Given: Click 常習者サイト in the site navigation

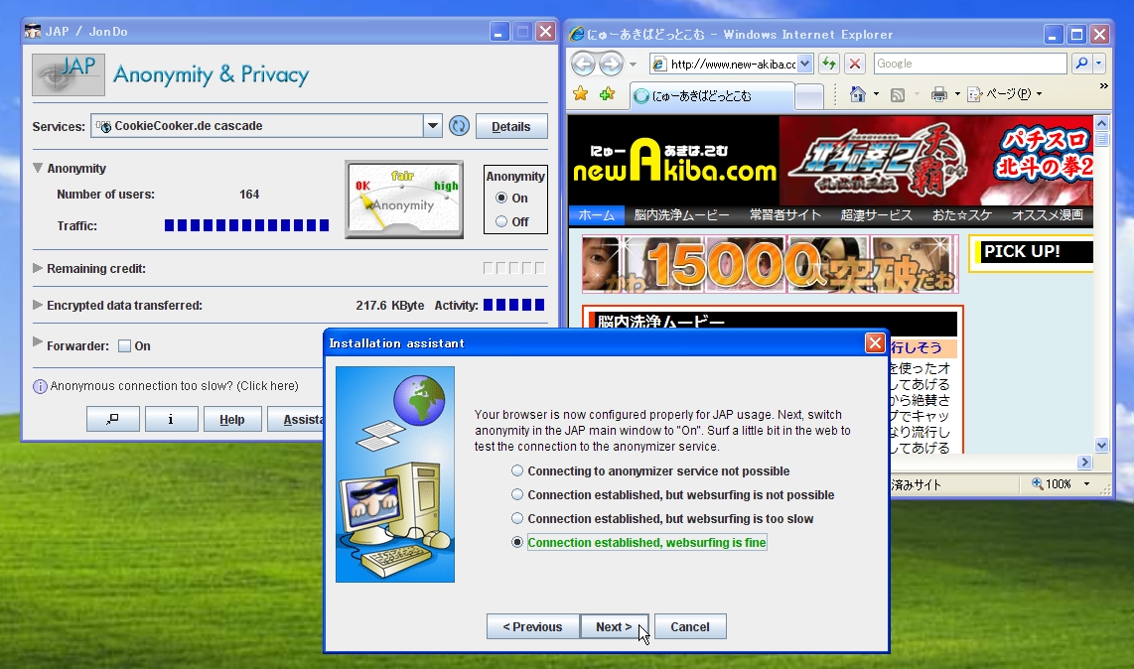Looking at the screenshot, I should [785, 214].
